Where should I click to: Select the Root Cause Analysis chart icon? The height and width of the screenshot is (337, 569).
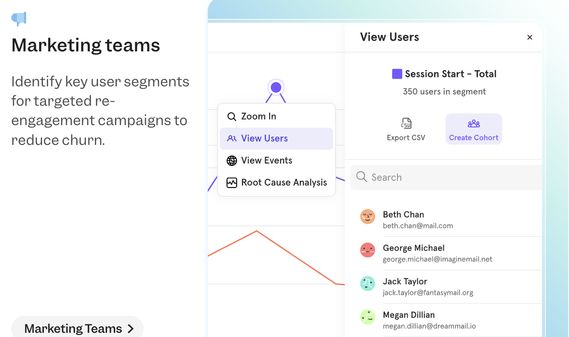click(x=231, y=182)
